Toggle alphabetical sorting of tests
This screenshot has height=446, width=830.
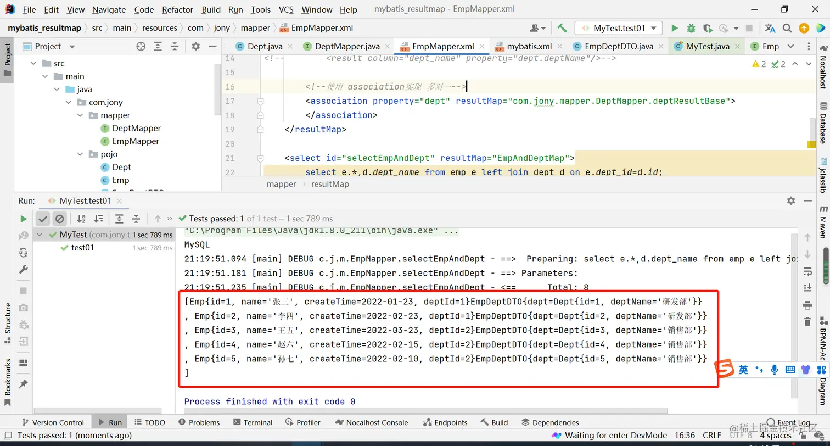81,219
